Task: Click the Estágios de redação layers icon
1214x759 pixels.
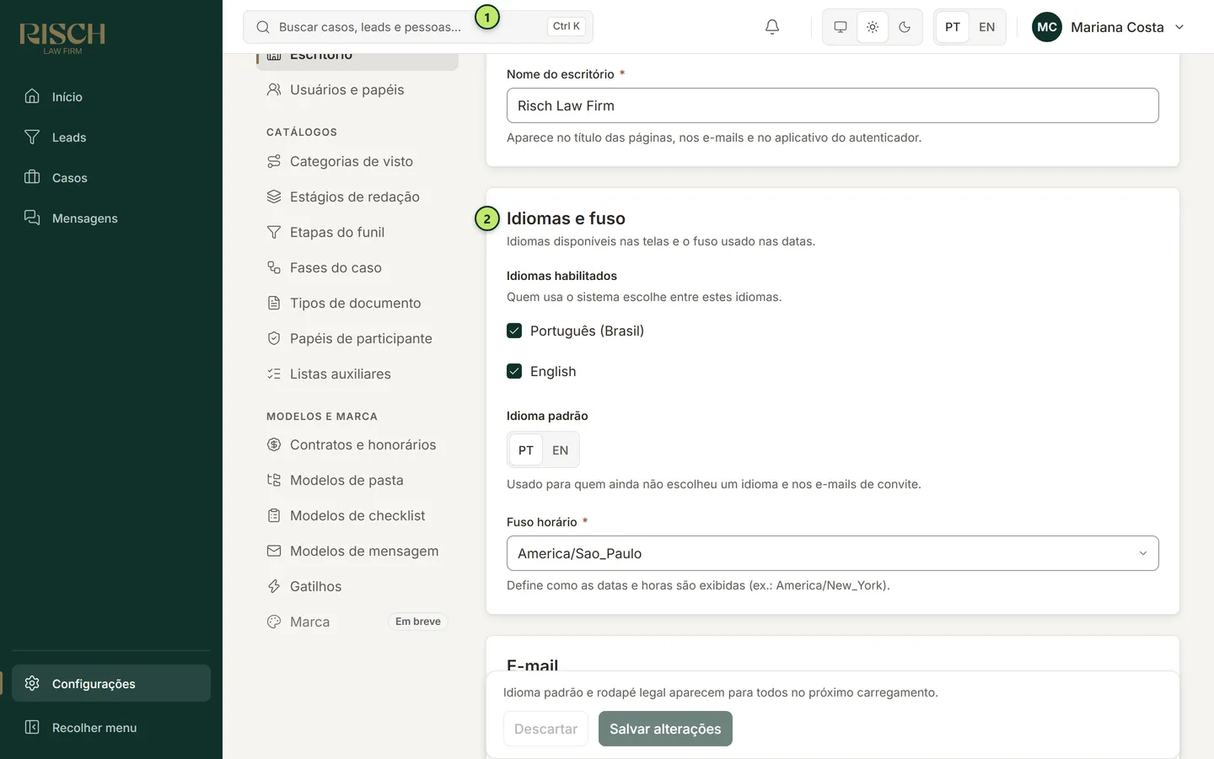Action: [x=274, y=196]
